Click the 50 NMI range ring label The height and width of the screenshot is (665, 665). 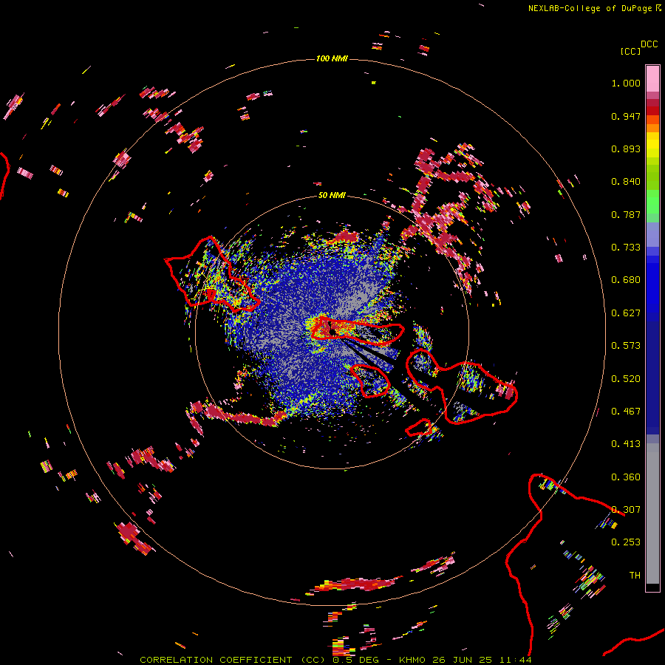click(x=332, y=196)
